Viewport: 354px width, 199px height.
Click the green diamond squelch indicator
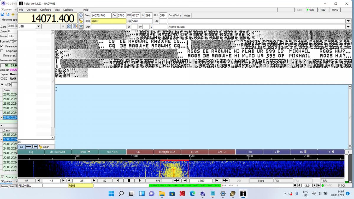(x=322, y=186)
